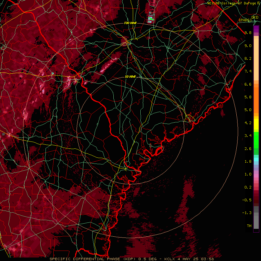Click the 4.2 scale value
261x261 pixels.
[x=248, y=123]
